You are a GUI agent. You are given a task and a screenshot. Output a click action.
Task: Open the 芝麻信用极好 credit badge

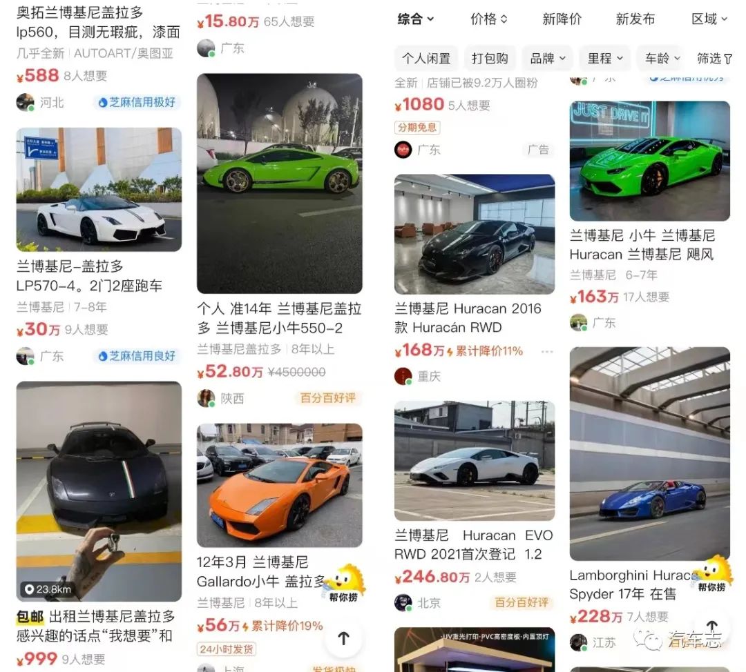137,102
